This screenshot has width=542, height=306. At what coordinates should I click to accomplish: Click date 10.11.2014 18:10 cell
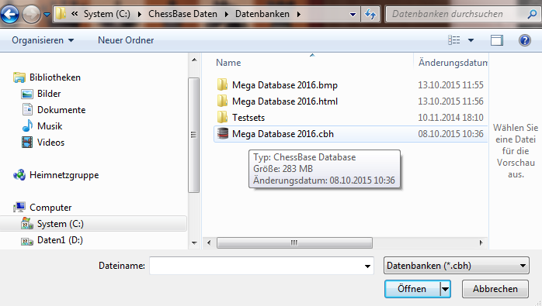(x=450, y=117)
